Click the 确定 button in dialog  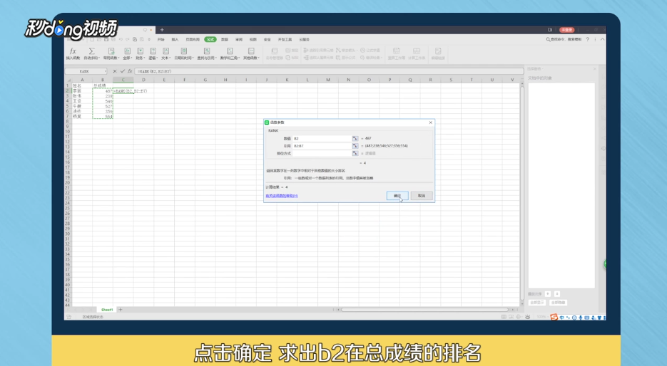click(397, 196)
